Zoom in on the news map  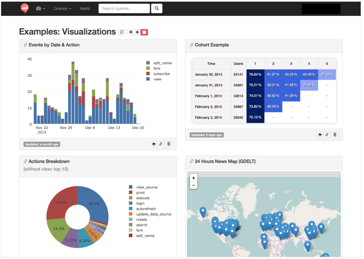[x=194, y=178]
